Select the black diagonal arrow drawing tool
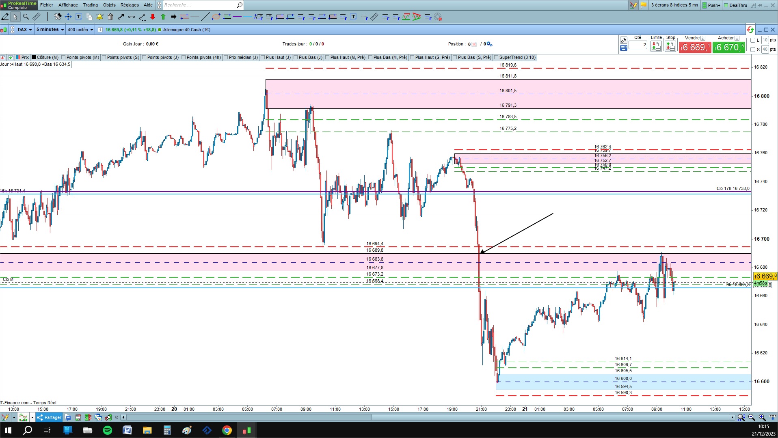Screen dimensions: 778x438 [x=121, y=17]
